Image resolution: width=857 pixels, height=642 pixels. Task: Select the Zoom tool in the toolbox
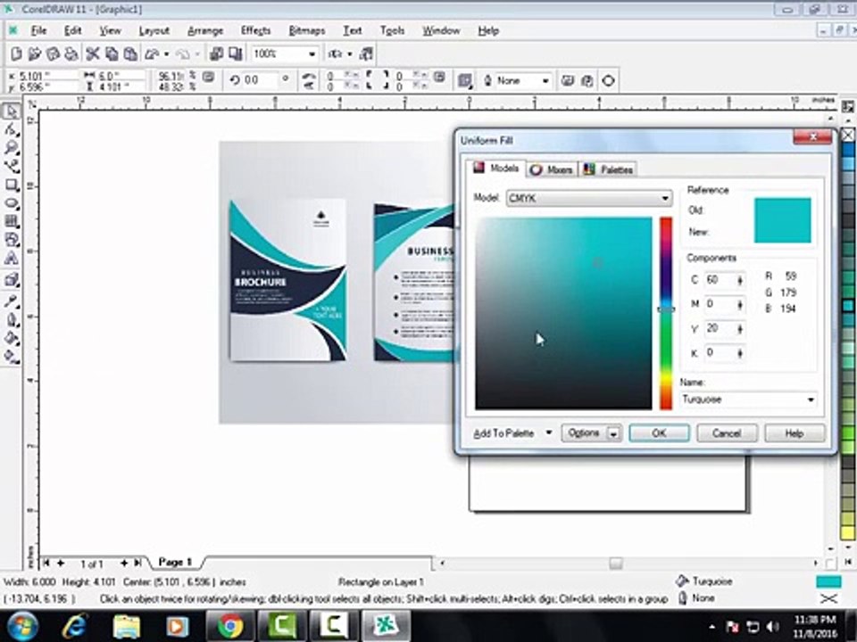pos(12,148)
